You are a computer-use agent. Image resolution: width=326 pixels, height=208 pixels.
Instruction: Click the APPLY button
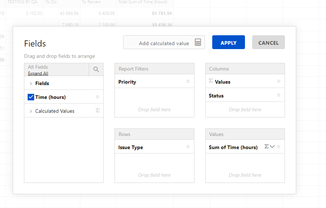229,42
